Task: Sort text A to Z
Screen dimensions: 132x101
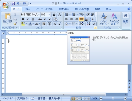Action: pos(88,24)
